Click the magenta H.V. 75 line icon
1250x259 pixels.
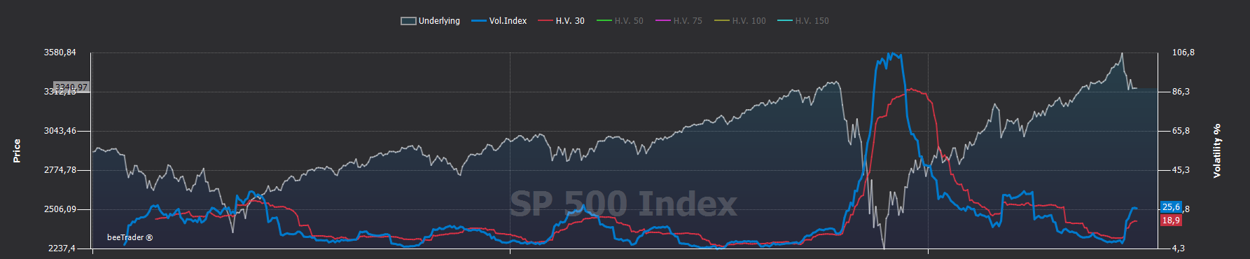(x=663, y=21)
